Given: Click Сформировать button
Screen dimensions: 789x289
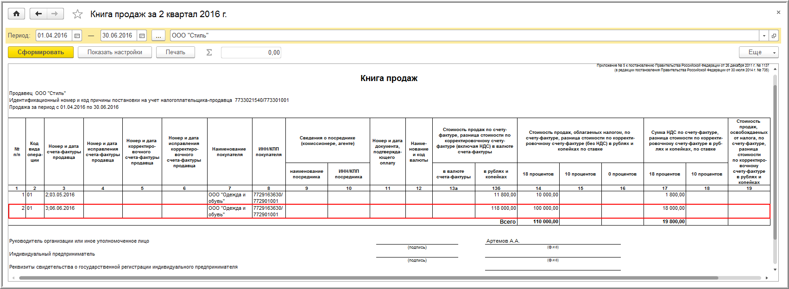Looking at the screenshot, I should point(41,52).
